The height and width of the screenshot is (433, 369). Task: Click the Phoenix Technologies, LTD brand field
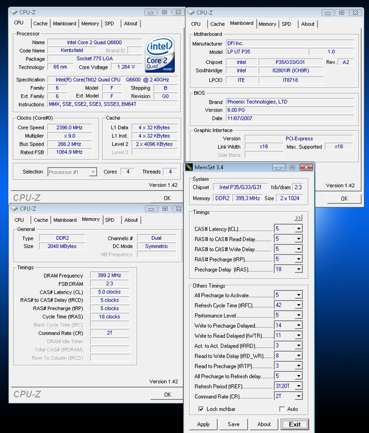(x=290, y=102)
